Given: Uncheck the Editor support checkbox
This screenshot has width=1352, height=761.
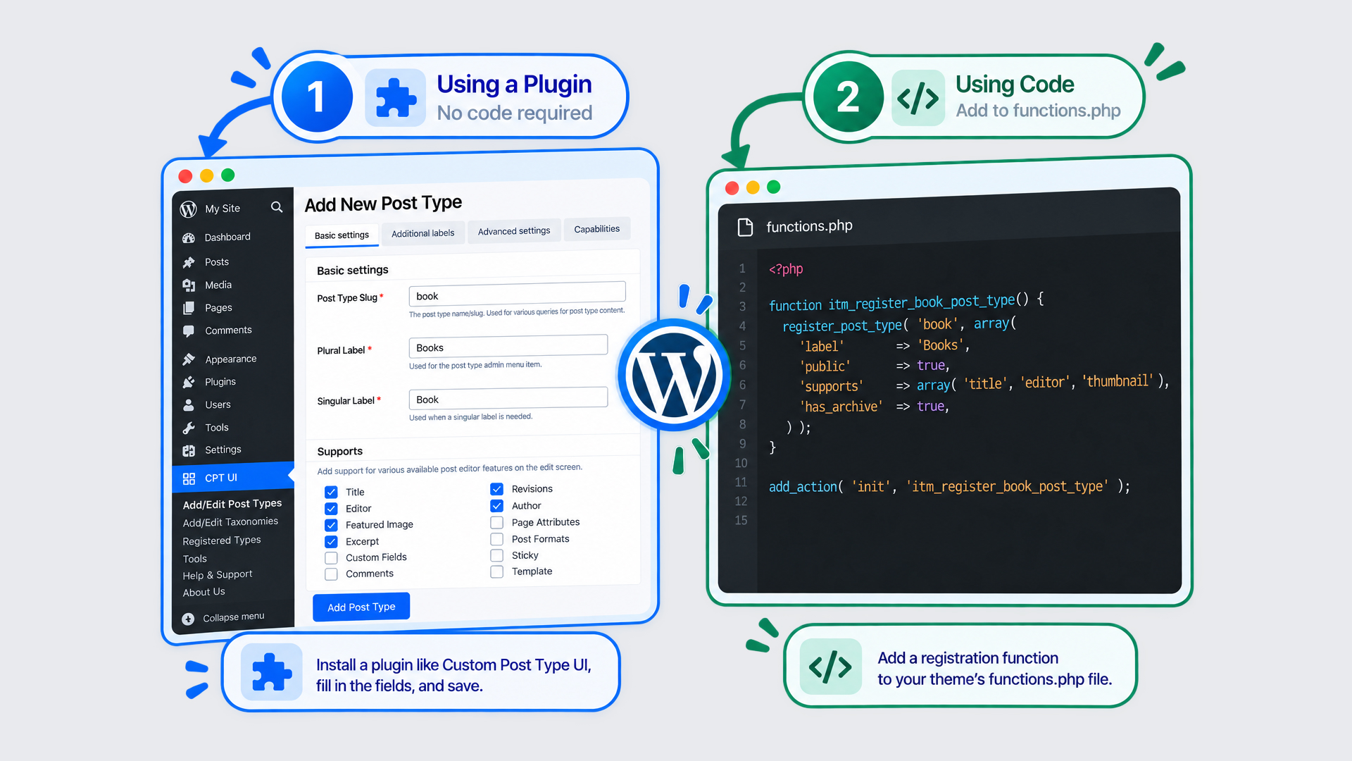Looking at the screenshot, I should coord(331,509).
